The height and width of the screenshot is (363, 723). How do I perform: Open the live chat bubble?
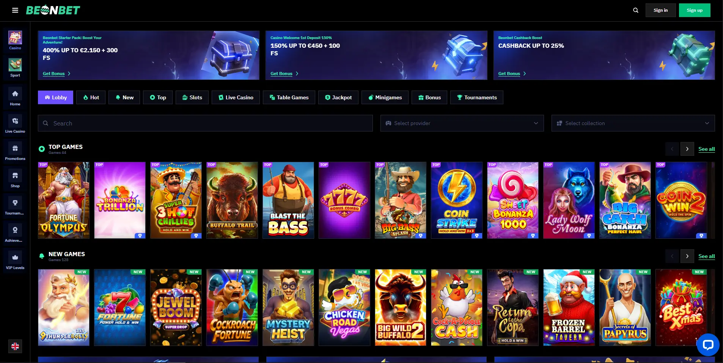(708, 344)
